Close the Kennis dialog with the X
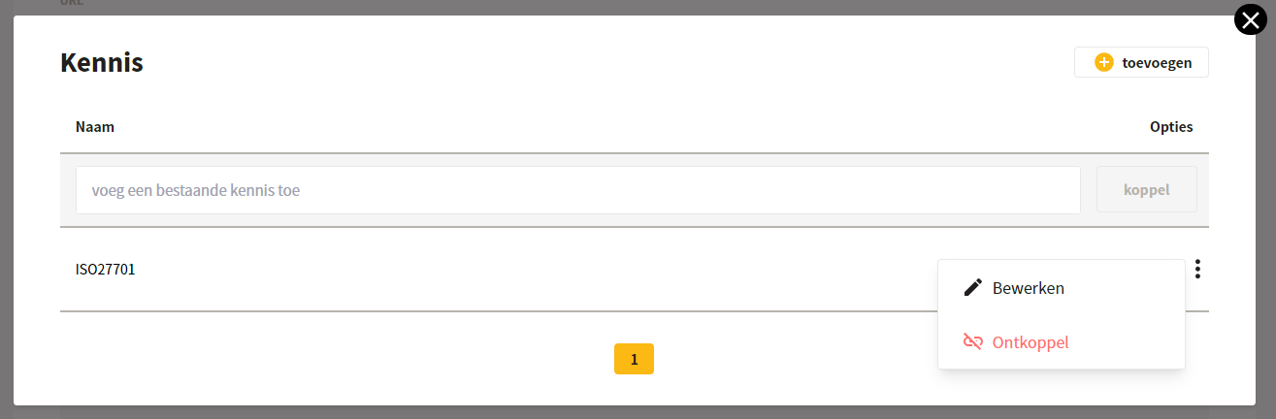1276x419 pixels. 1251,20
